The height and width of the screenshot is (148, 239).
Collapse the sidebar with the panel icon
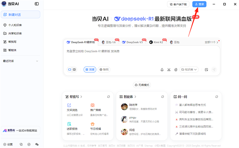[37, 4]
